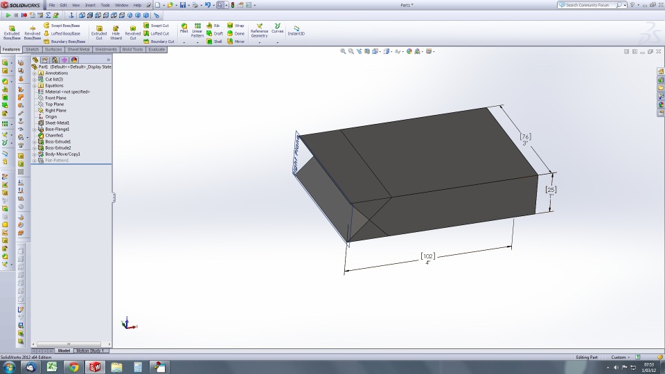Screen dimensions: 665x374
Task: Select the Chamfer1 feature in the tree
Action: click(54, 135)
